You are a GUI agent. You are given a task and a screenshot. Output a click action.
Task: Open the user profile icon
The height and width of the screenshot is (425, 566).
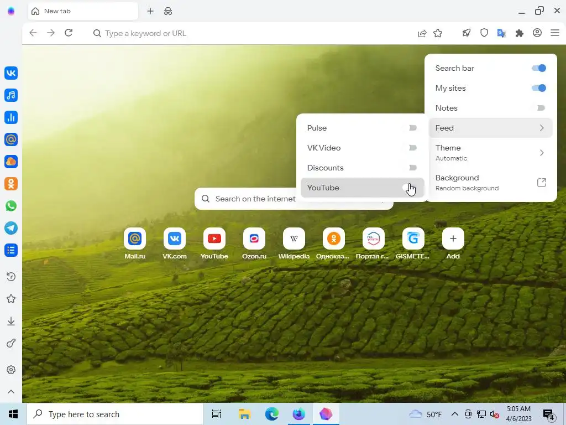pyautogui.click(x=537, y=33)
